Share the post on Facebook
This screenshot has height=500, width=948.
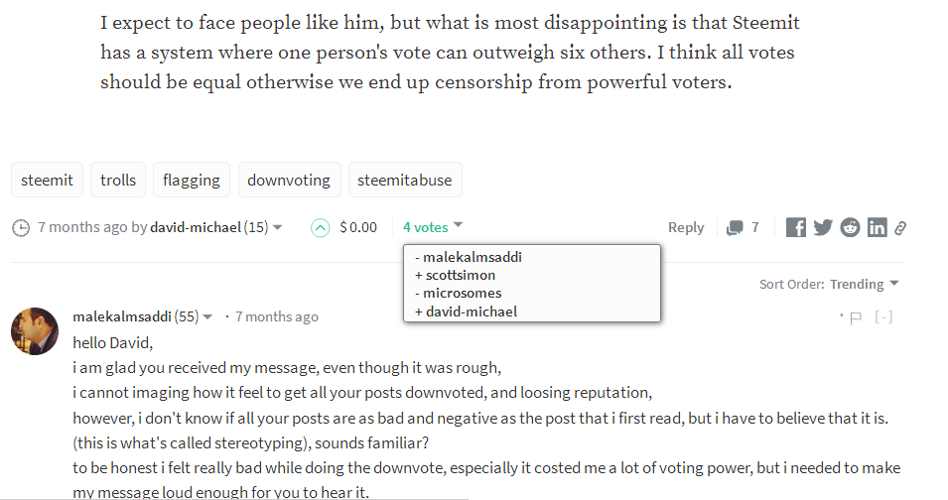[x=795, y=228]
